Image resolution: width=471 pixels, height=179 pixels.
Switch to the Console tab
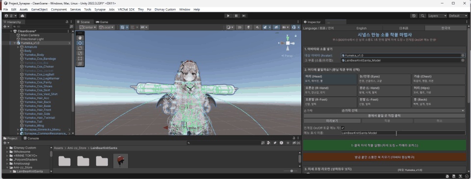click(31, 138)
